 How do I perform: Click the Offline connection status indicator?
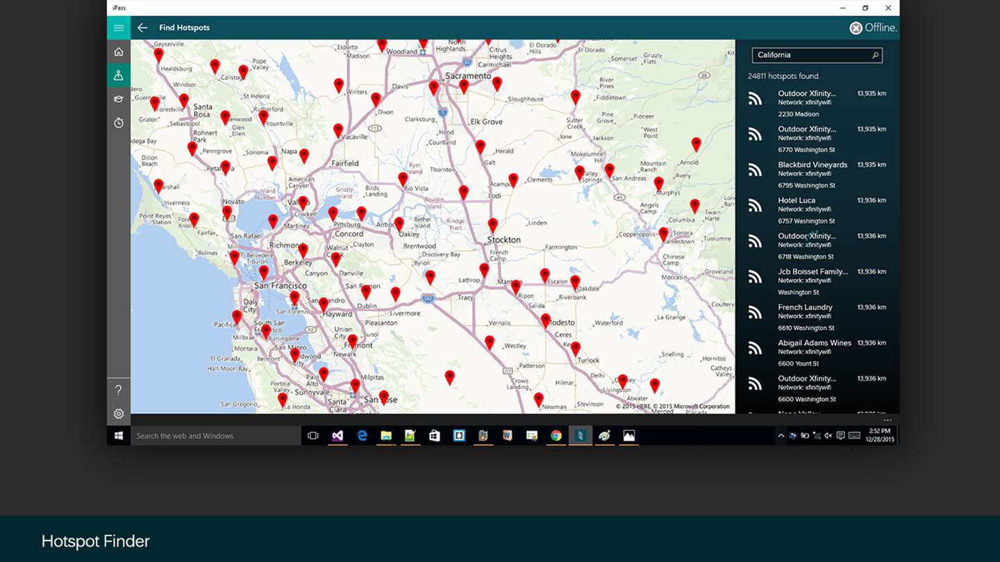[x=874, y=28]
